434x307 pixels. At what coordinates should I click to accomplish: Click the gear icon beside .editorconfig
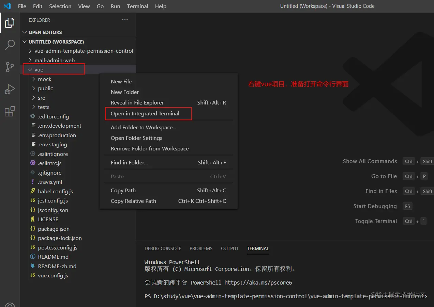[33, 116]
